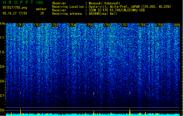
Task: Click the Receiving antenna label
Action: (67, 14)
